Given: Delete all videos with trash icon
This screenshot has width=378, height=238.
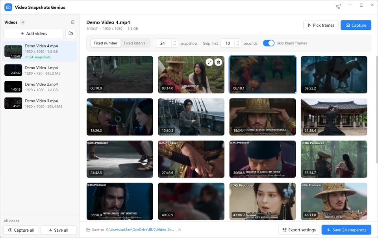Looking at the screenshot, I should (72, 22).
